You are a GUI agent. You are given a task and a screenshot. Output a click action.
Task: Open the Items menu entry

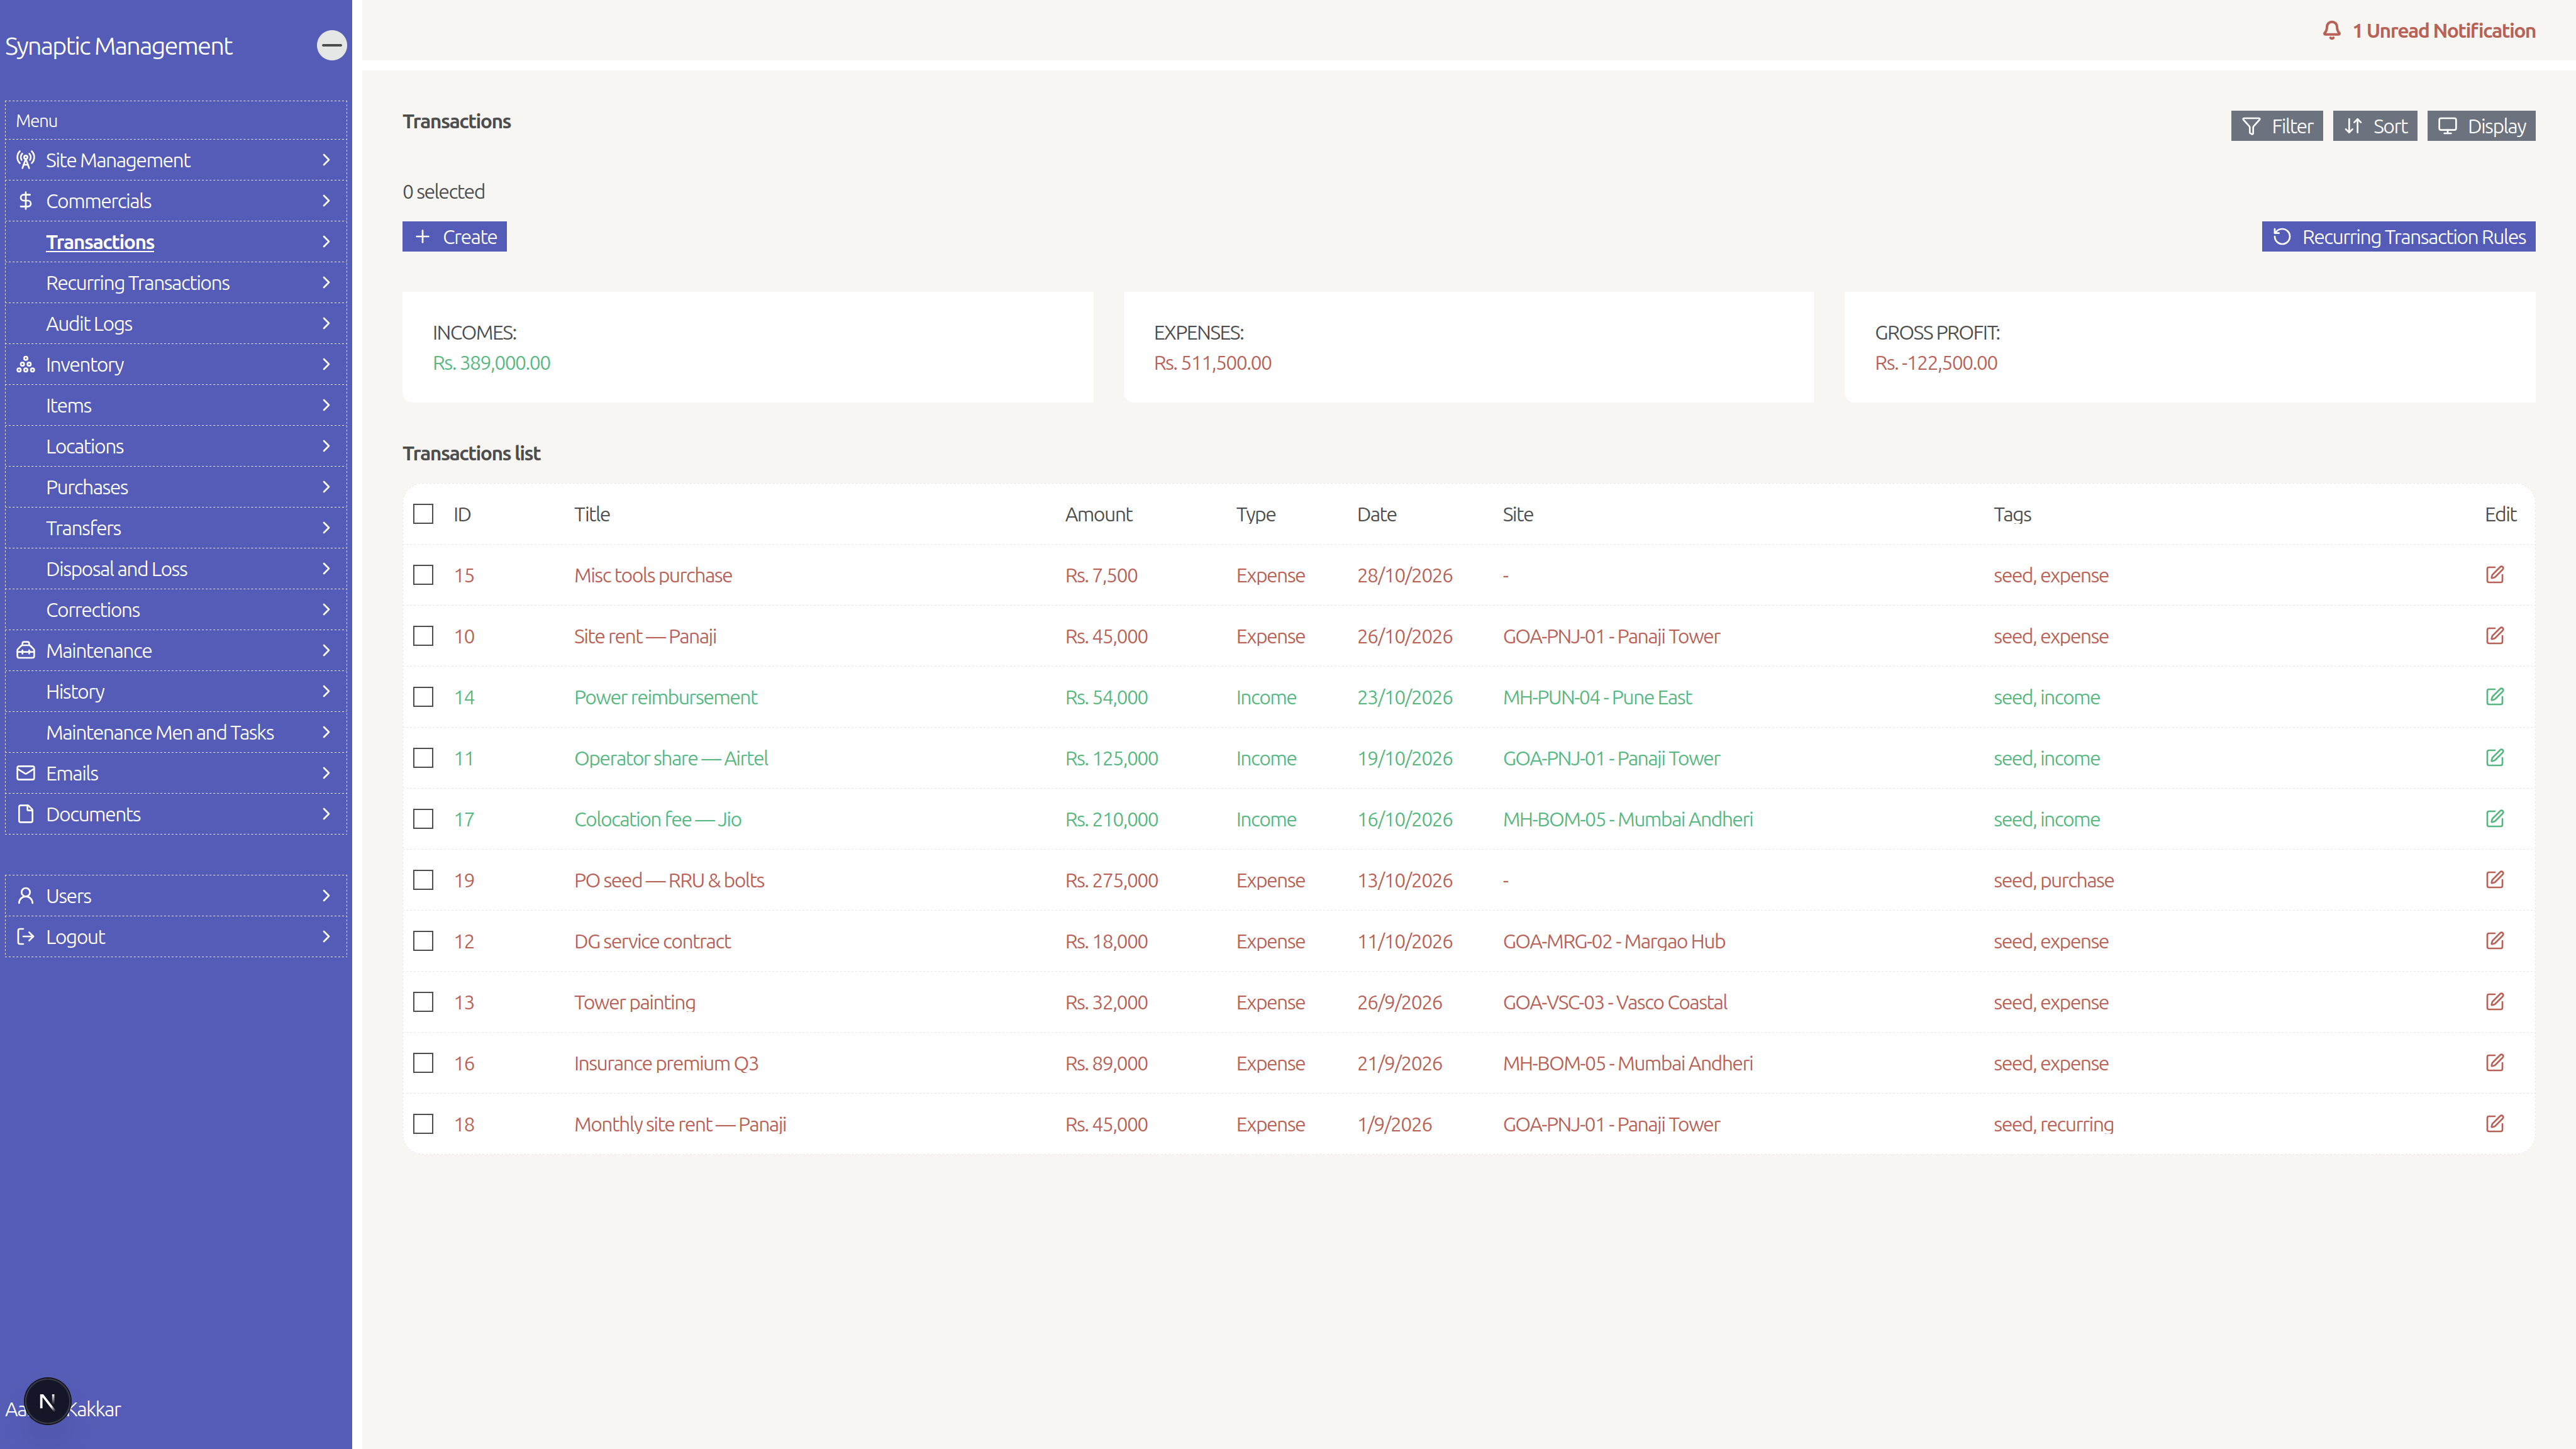[x=176, y=405]
